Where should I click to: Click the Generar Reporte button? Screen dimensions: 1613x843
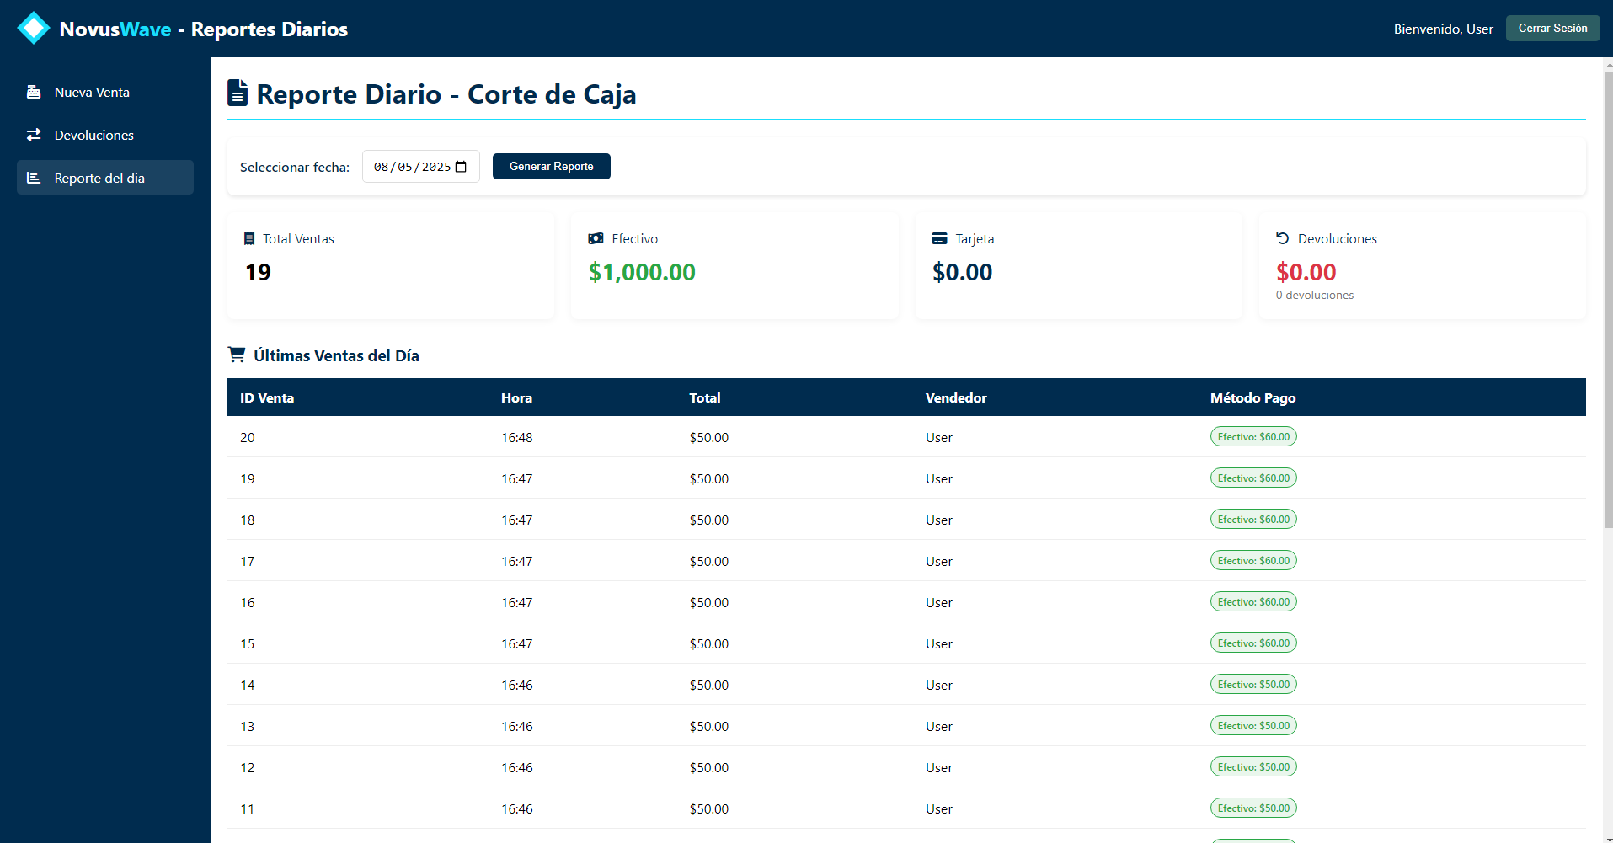coord(551,166)
